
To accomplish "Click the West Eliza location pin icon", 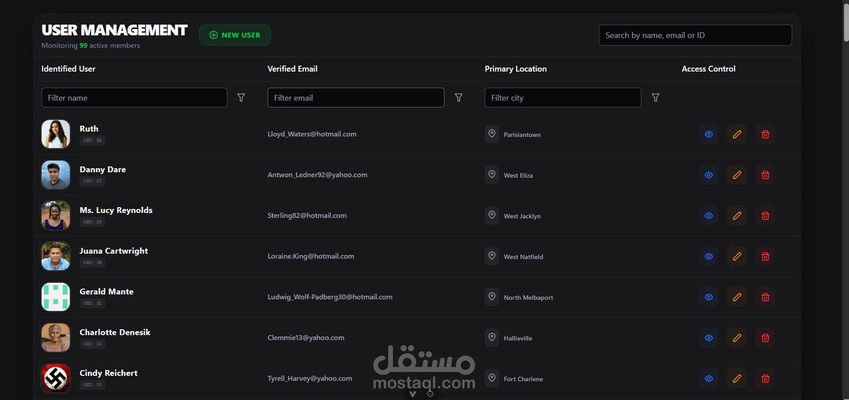I will (492, 174).
